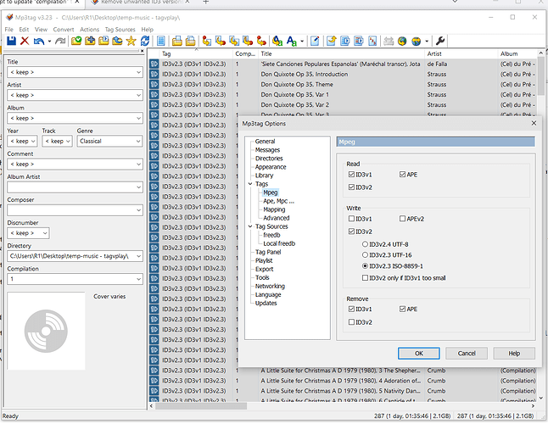
Task: Open the File menu
Action: (x=9, y=30)
